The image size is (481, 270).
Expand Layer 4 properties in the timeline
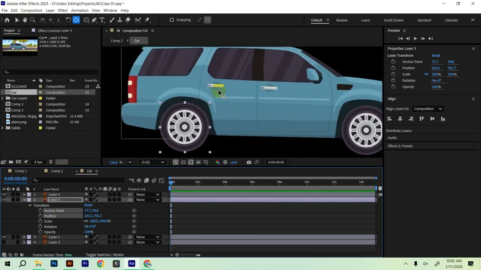[x=24, y=195]
